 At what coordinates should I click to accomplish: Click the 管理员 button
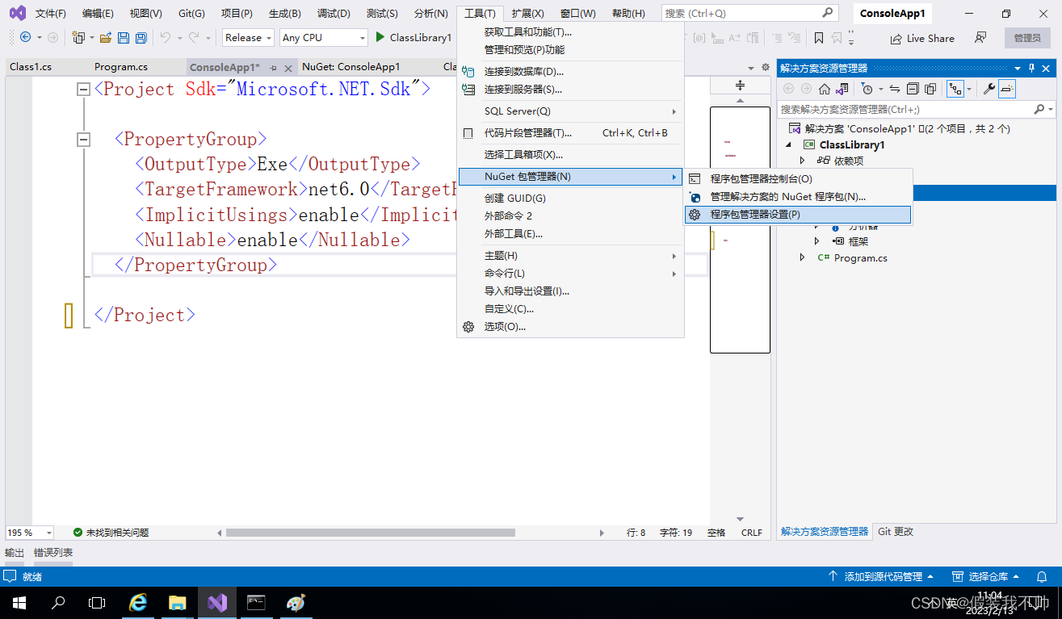(1027, 38)
